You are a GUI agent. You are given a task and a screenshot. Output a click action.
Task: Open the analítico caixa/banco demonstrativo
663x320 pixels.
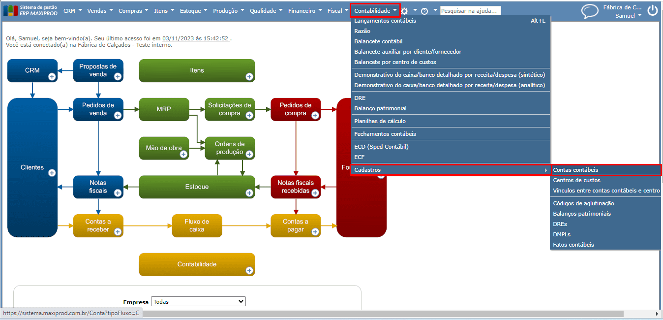coord(451,85)
